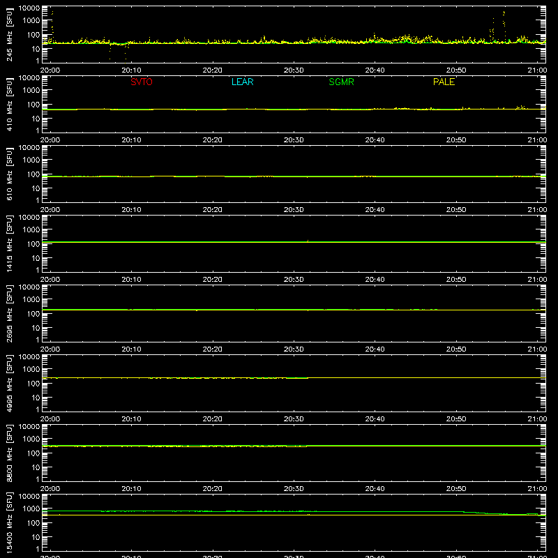Click the cyan LEAR station label
This screenshot has width=558, height=558.
pyautogui.click(x=242, y=82)
